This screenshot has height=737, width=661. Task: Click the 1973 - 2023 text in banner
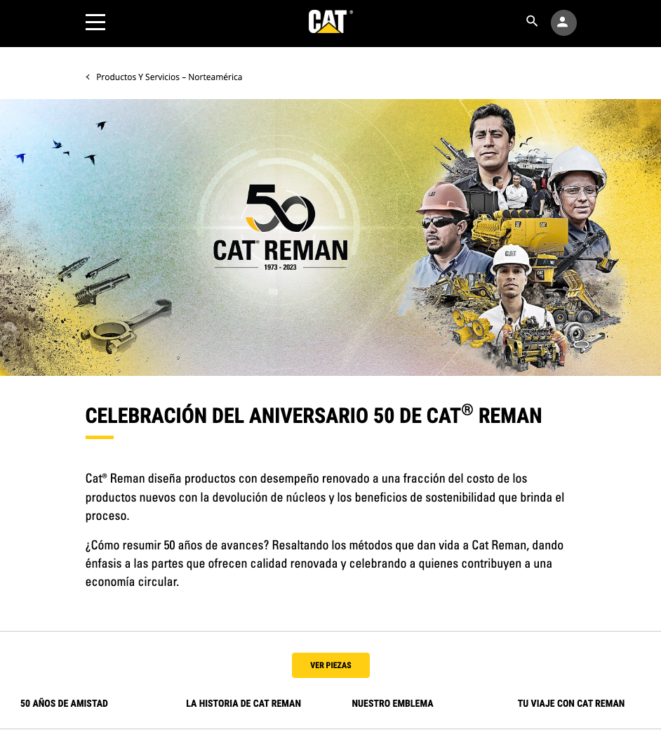pos(280,268)
